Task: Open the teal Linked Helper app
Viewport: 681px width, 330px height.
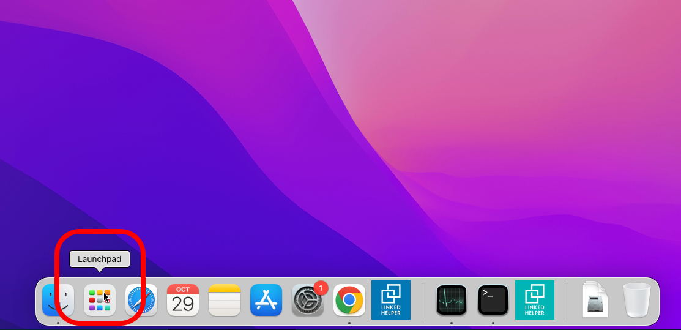Action: coord(535,300)
